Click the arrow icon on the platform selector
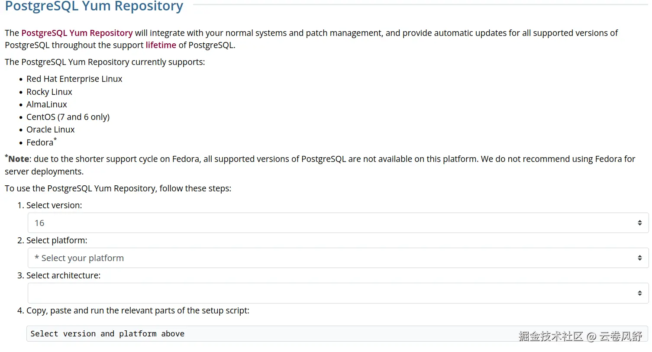This screenshot has height=352, width=652. click(639, 258)
